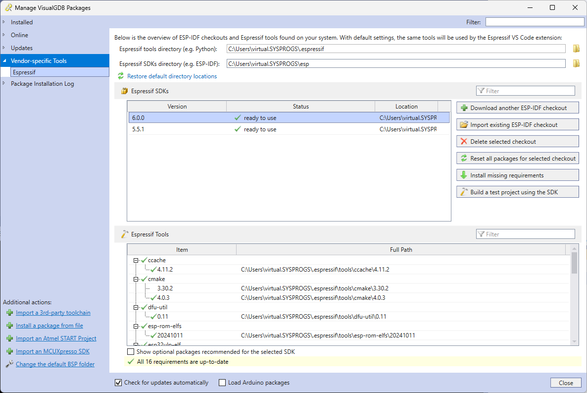Click the green checkmark beside esp-rom-elfs 20241011
This screenshot has height=393, width=587.
[x=153, y=335]
